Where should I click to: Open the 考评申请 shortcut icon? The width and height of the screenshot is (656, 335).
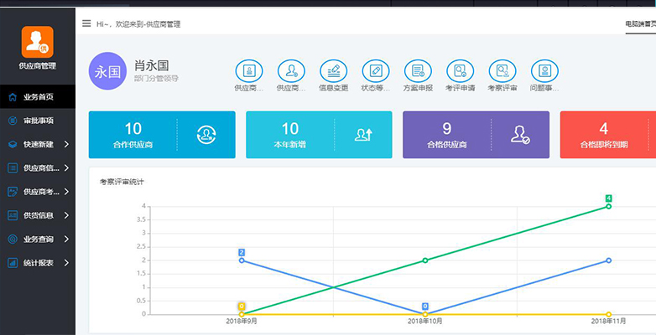tap(461, 71)
